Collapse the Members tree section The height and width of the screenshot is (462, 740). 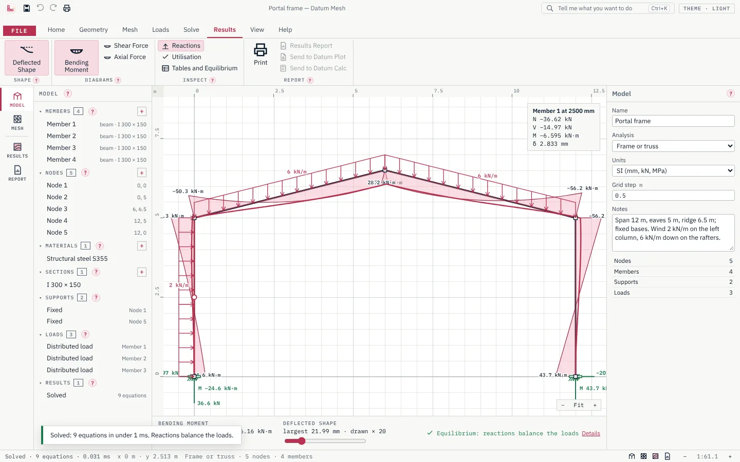[x=41, y=111]
